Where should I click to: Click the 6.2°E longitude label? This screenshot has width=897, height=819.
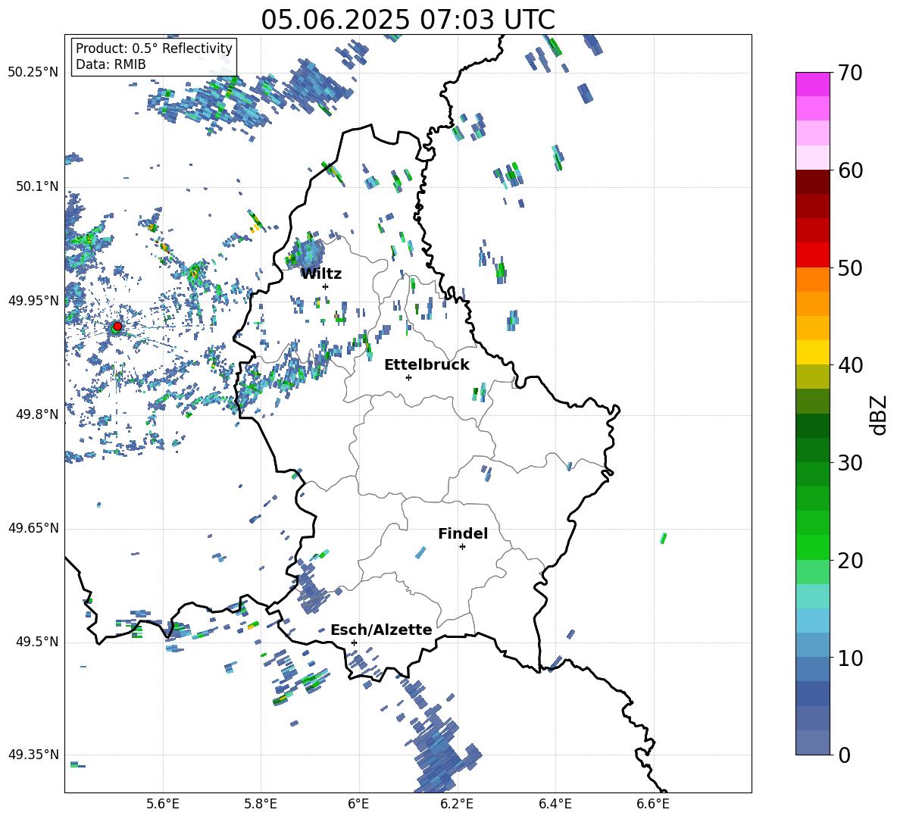[x=457, y=804]
